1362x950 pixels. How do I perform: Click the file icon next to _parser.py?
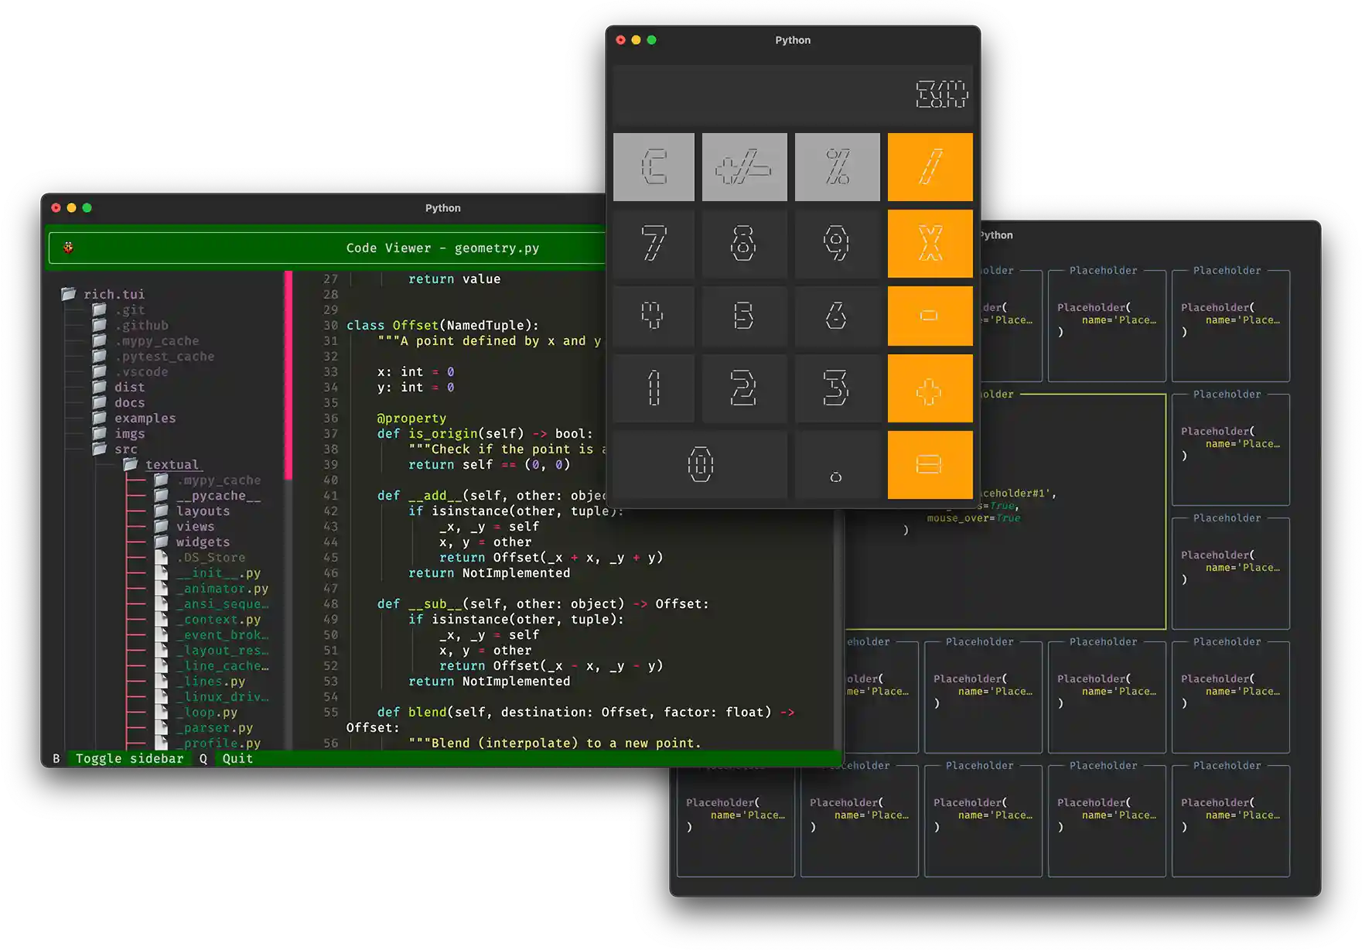coord(162,727)
